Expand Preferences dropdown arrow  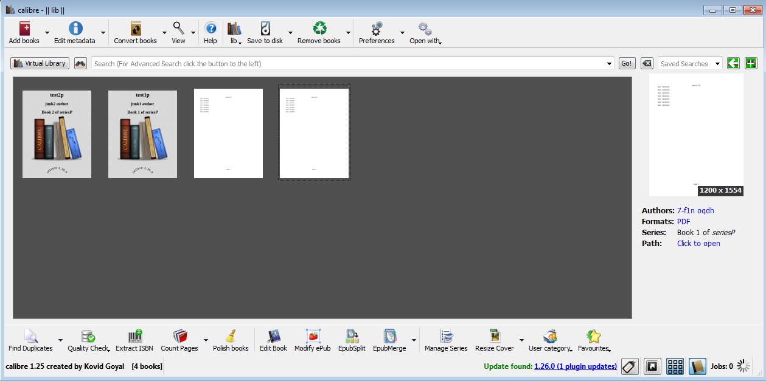click(402, 33)
